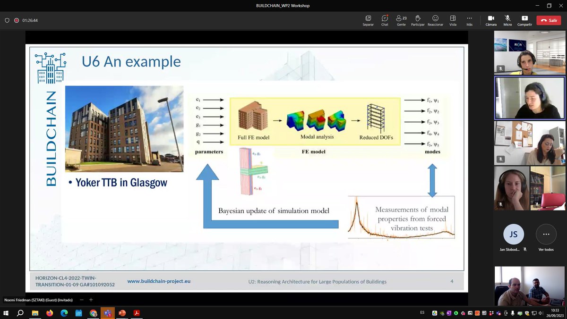Open Google Chrome from taskbar
Viewport: 567px width, 319px height.
[93, 313]
